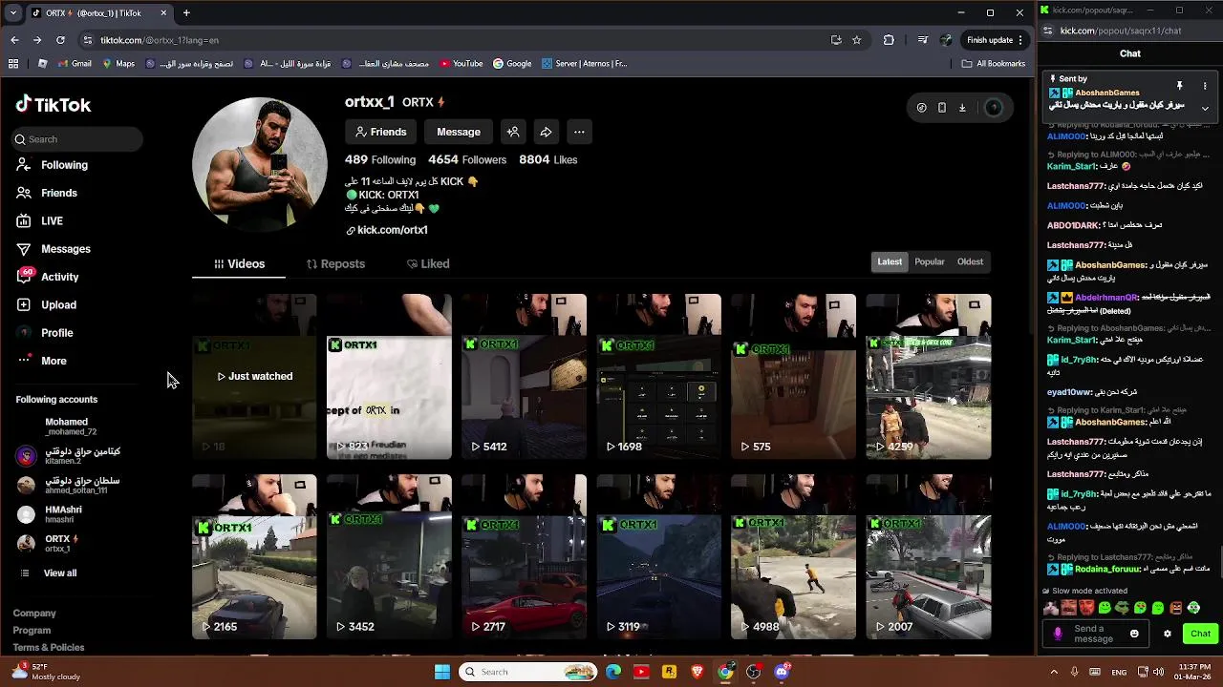
Task: Click the TikTok search field
Action: click(x=77, y=139)
